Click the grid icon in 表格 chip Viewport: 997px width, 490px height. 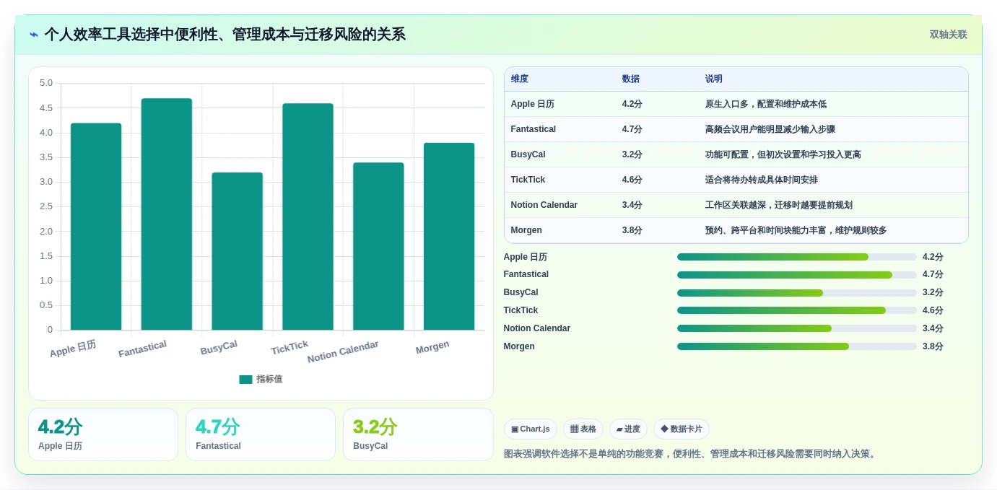click(574, 429)
